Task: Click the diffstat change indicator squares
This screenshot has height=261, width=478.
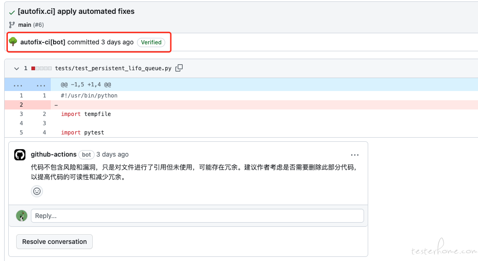Action: [x=42, y=68]
